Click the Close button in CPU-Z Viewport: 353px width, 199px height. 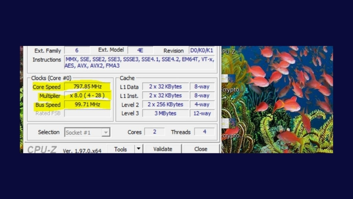200,149
